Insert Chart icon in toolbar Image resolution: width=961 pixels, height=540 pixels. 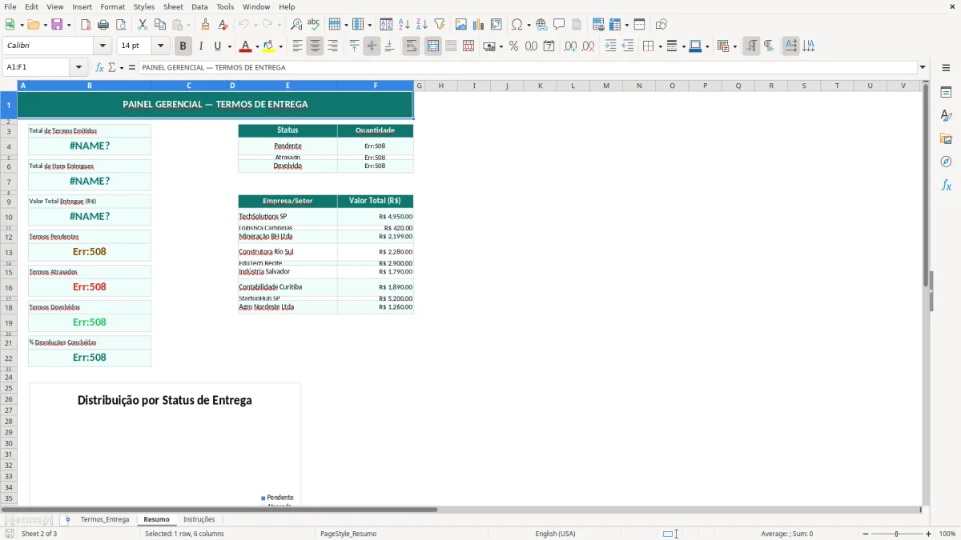[x=479, y=25]
